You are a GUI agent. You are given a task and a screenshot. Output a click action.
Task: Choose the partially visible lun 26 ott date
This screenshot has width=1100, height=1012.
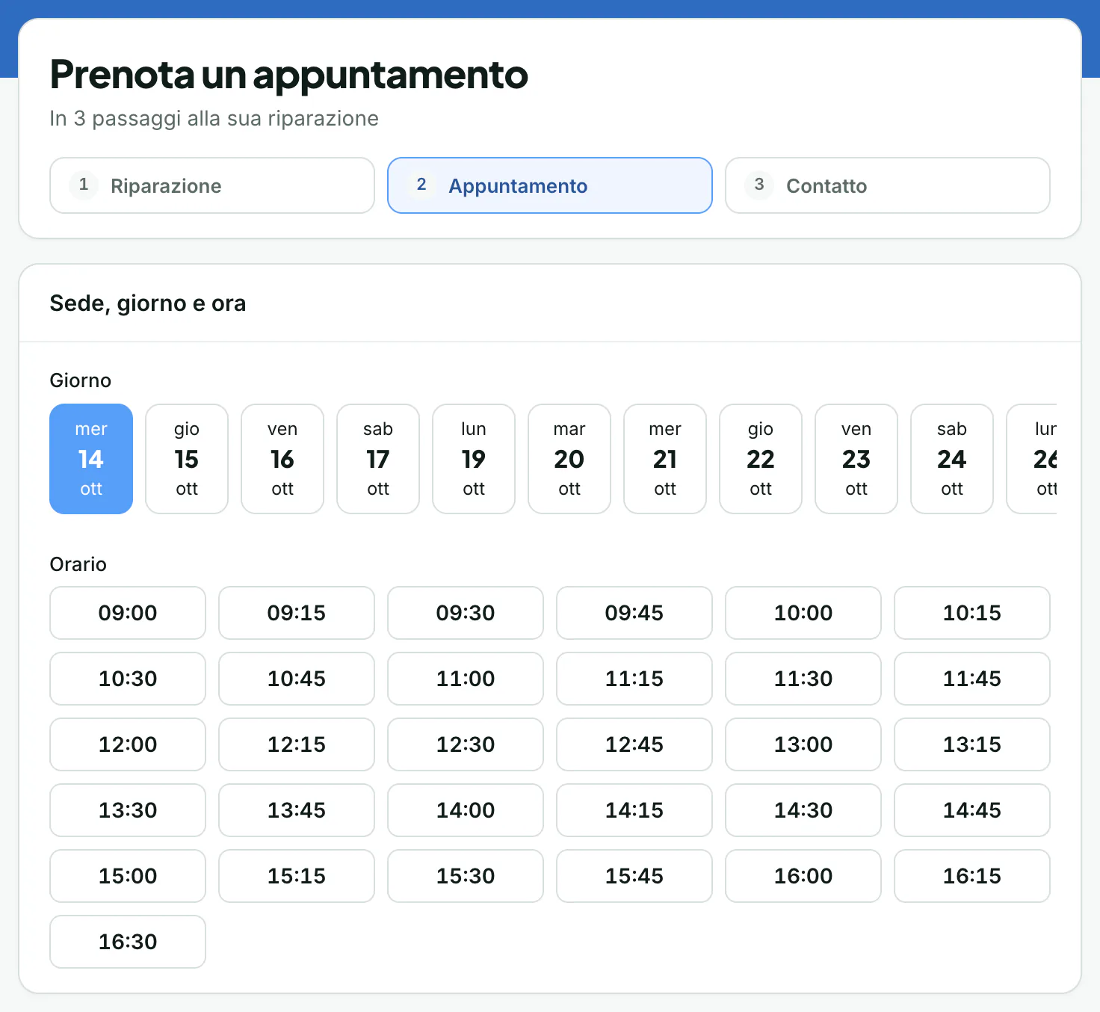(1032, 459)
